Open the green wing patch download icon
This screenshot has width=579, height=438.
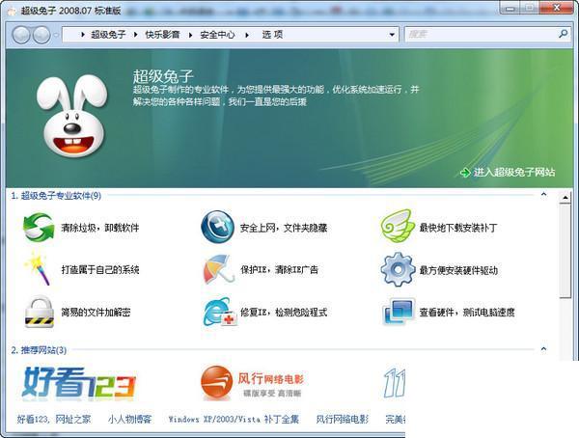397,226
